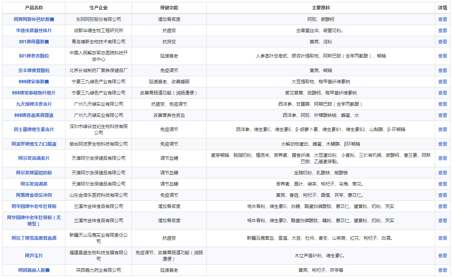Select function cell 改善营养性贫血

click(169, 115)
